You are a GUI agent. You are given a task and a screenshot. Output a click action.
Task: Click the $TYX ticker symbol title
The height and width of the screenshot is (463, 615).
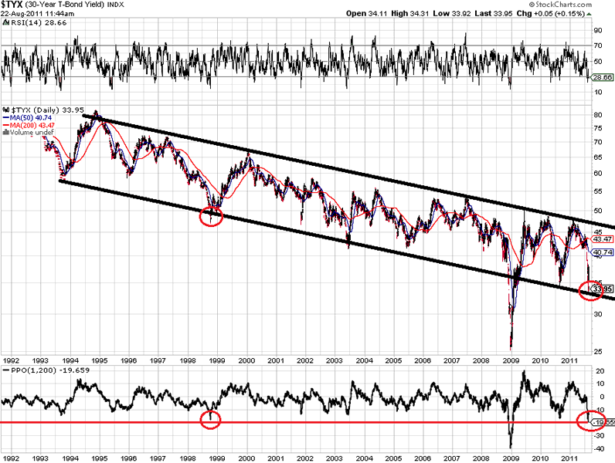12,5
